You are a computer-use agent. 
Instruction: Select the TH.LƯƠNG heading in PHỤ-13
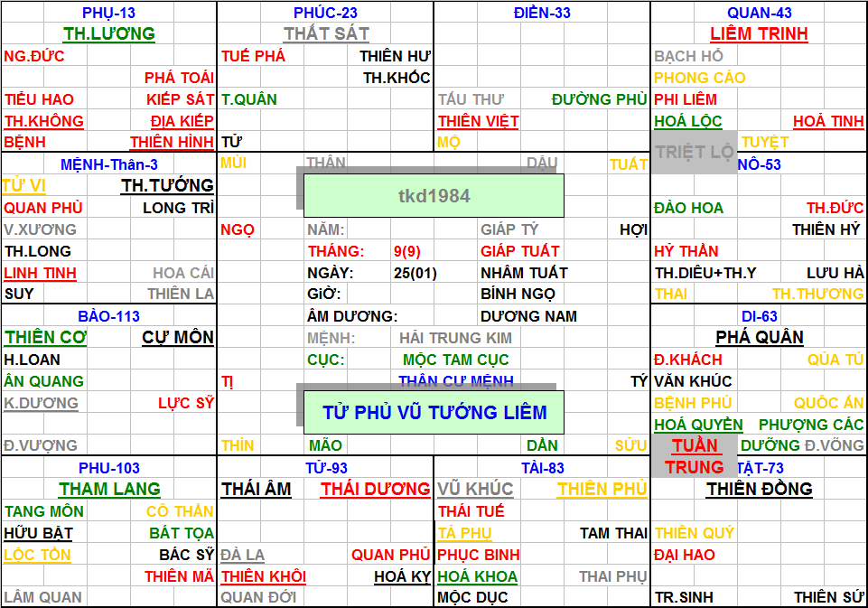108,34
